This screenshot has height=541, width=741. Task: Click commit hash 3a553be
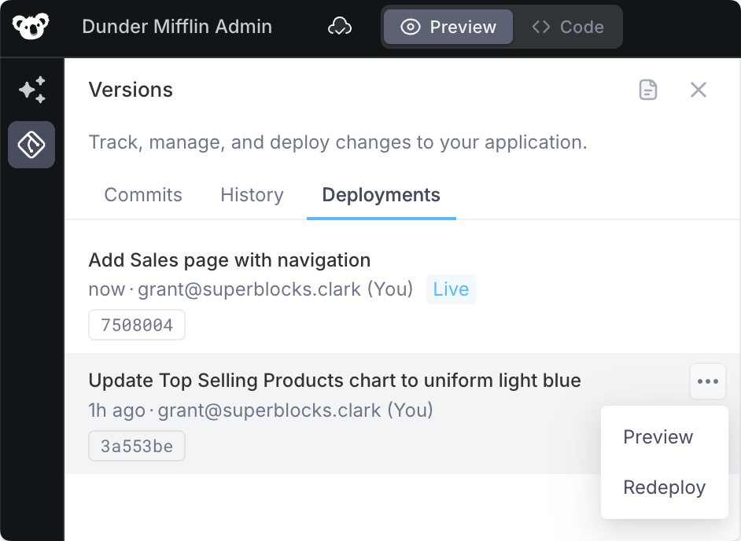(x=137, y=446)
